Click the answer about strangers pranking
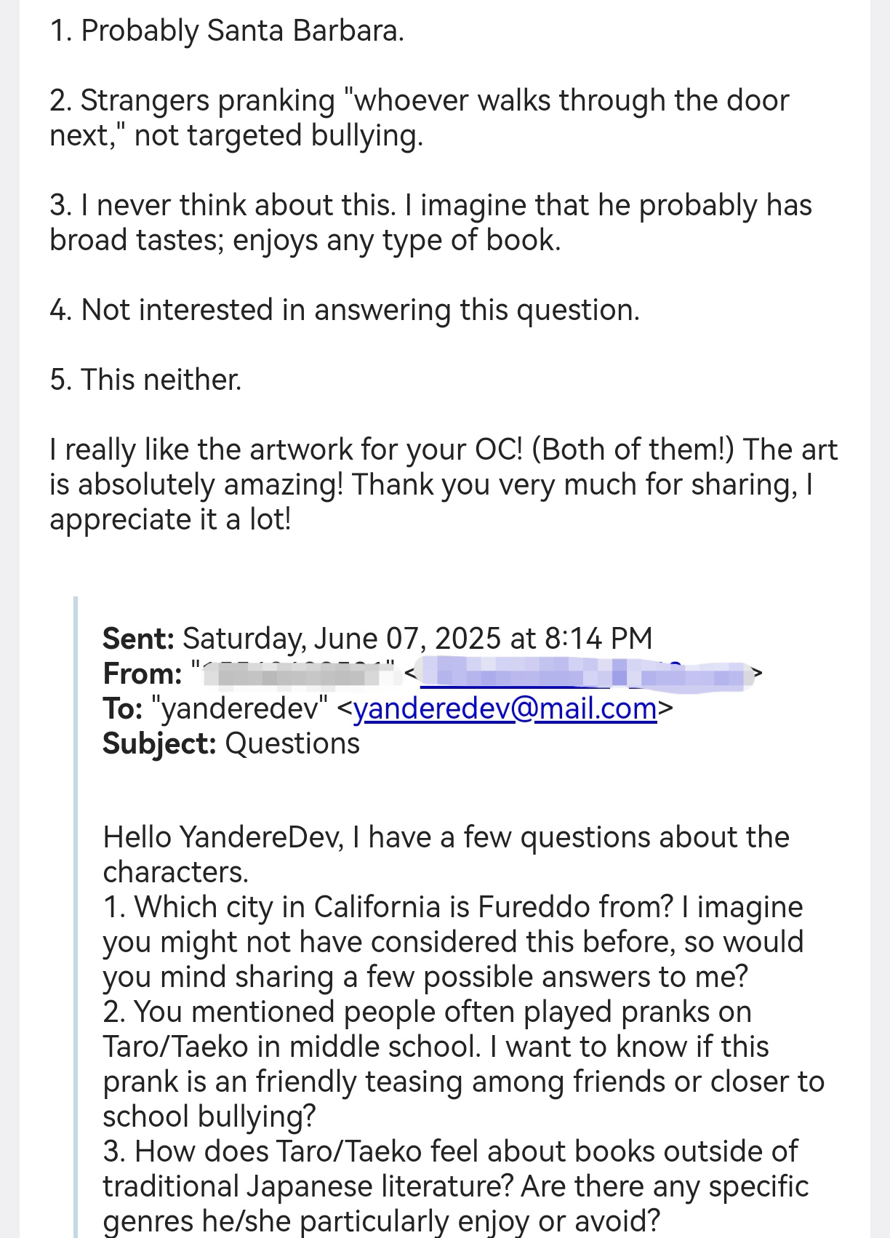This screenshot has width=890, height=1238. coord(419,118)
